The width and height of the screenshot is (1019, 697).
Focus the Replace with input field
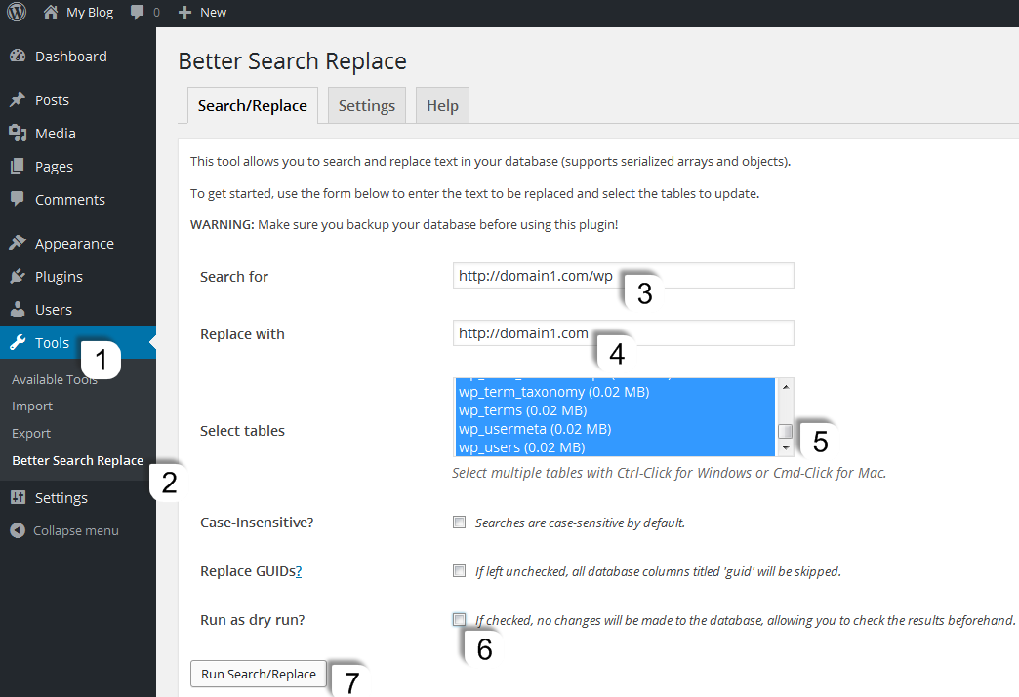tap(624, 333)
